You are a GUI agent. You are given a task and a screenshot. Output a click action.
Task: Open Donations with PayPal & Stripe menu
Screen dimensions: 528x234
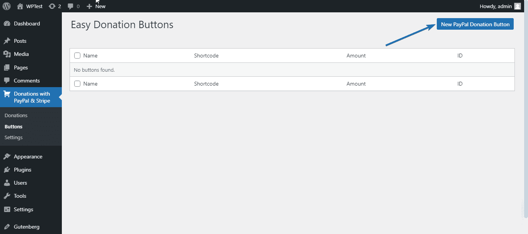tap(31, 97)
